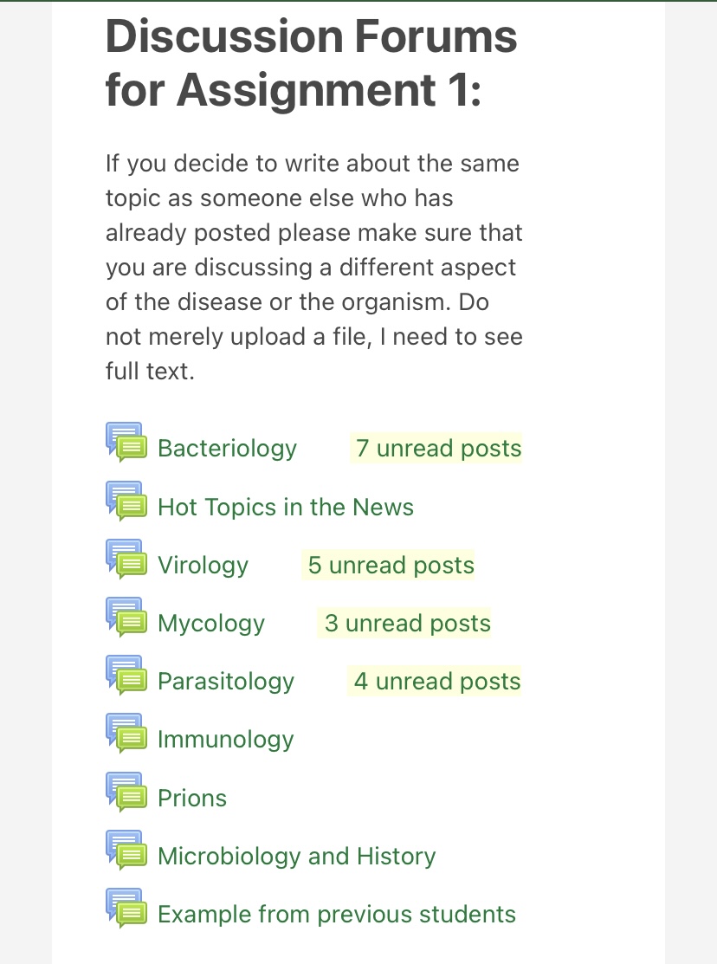The height and width of the screenshot is (964, 717).
Task: Click the Example from previous students icon
Action: click(x=126, y=907)
